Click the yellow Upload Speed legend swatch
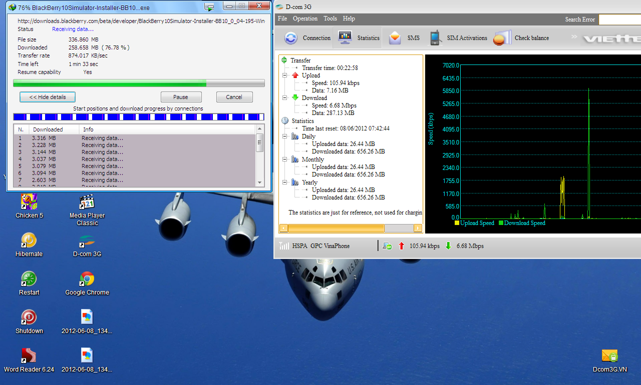This screenshot has width=641, height=385. point(457,223)
